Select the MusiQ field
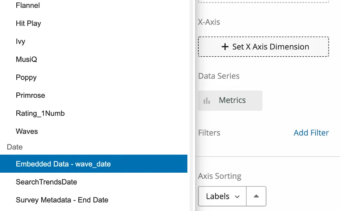 click(27, 59)
